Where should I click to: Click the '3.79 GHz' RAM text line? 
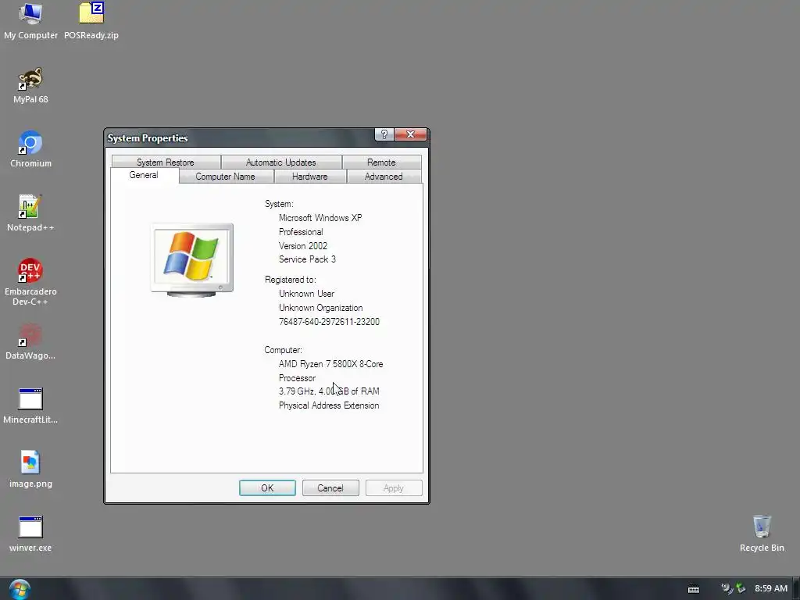point(329,391)
